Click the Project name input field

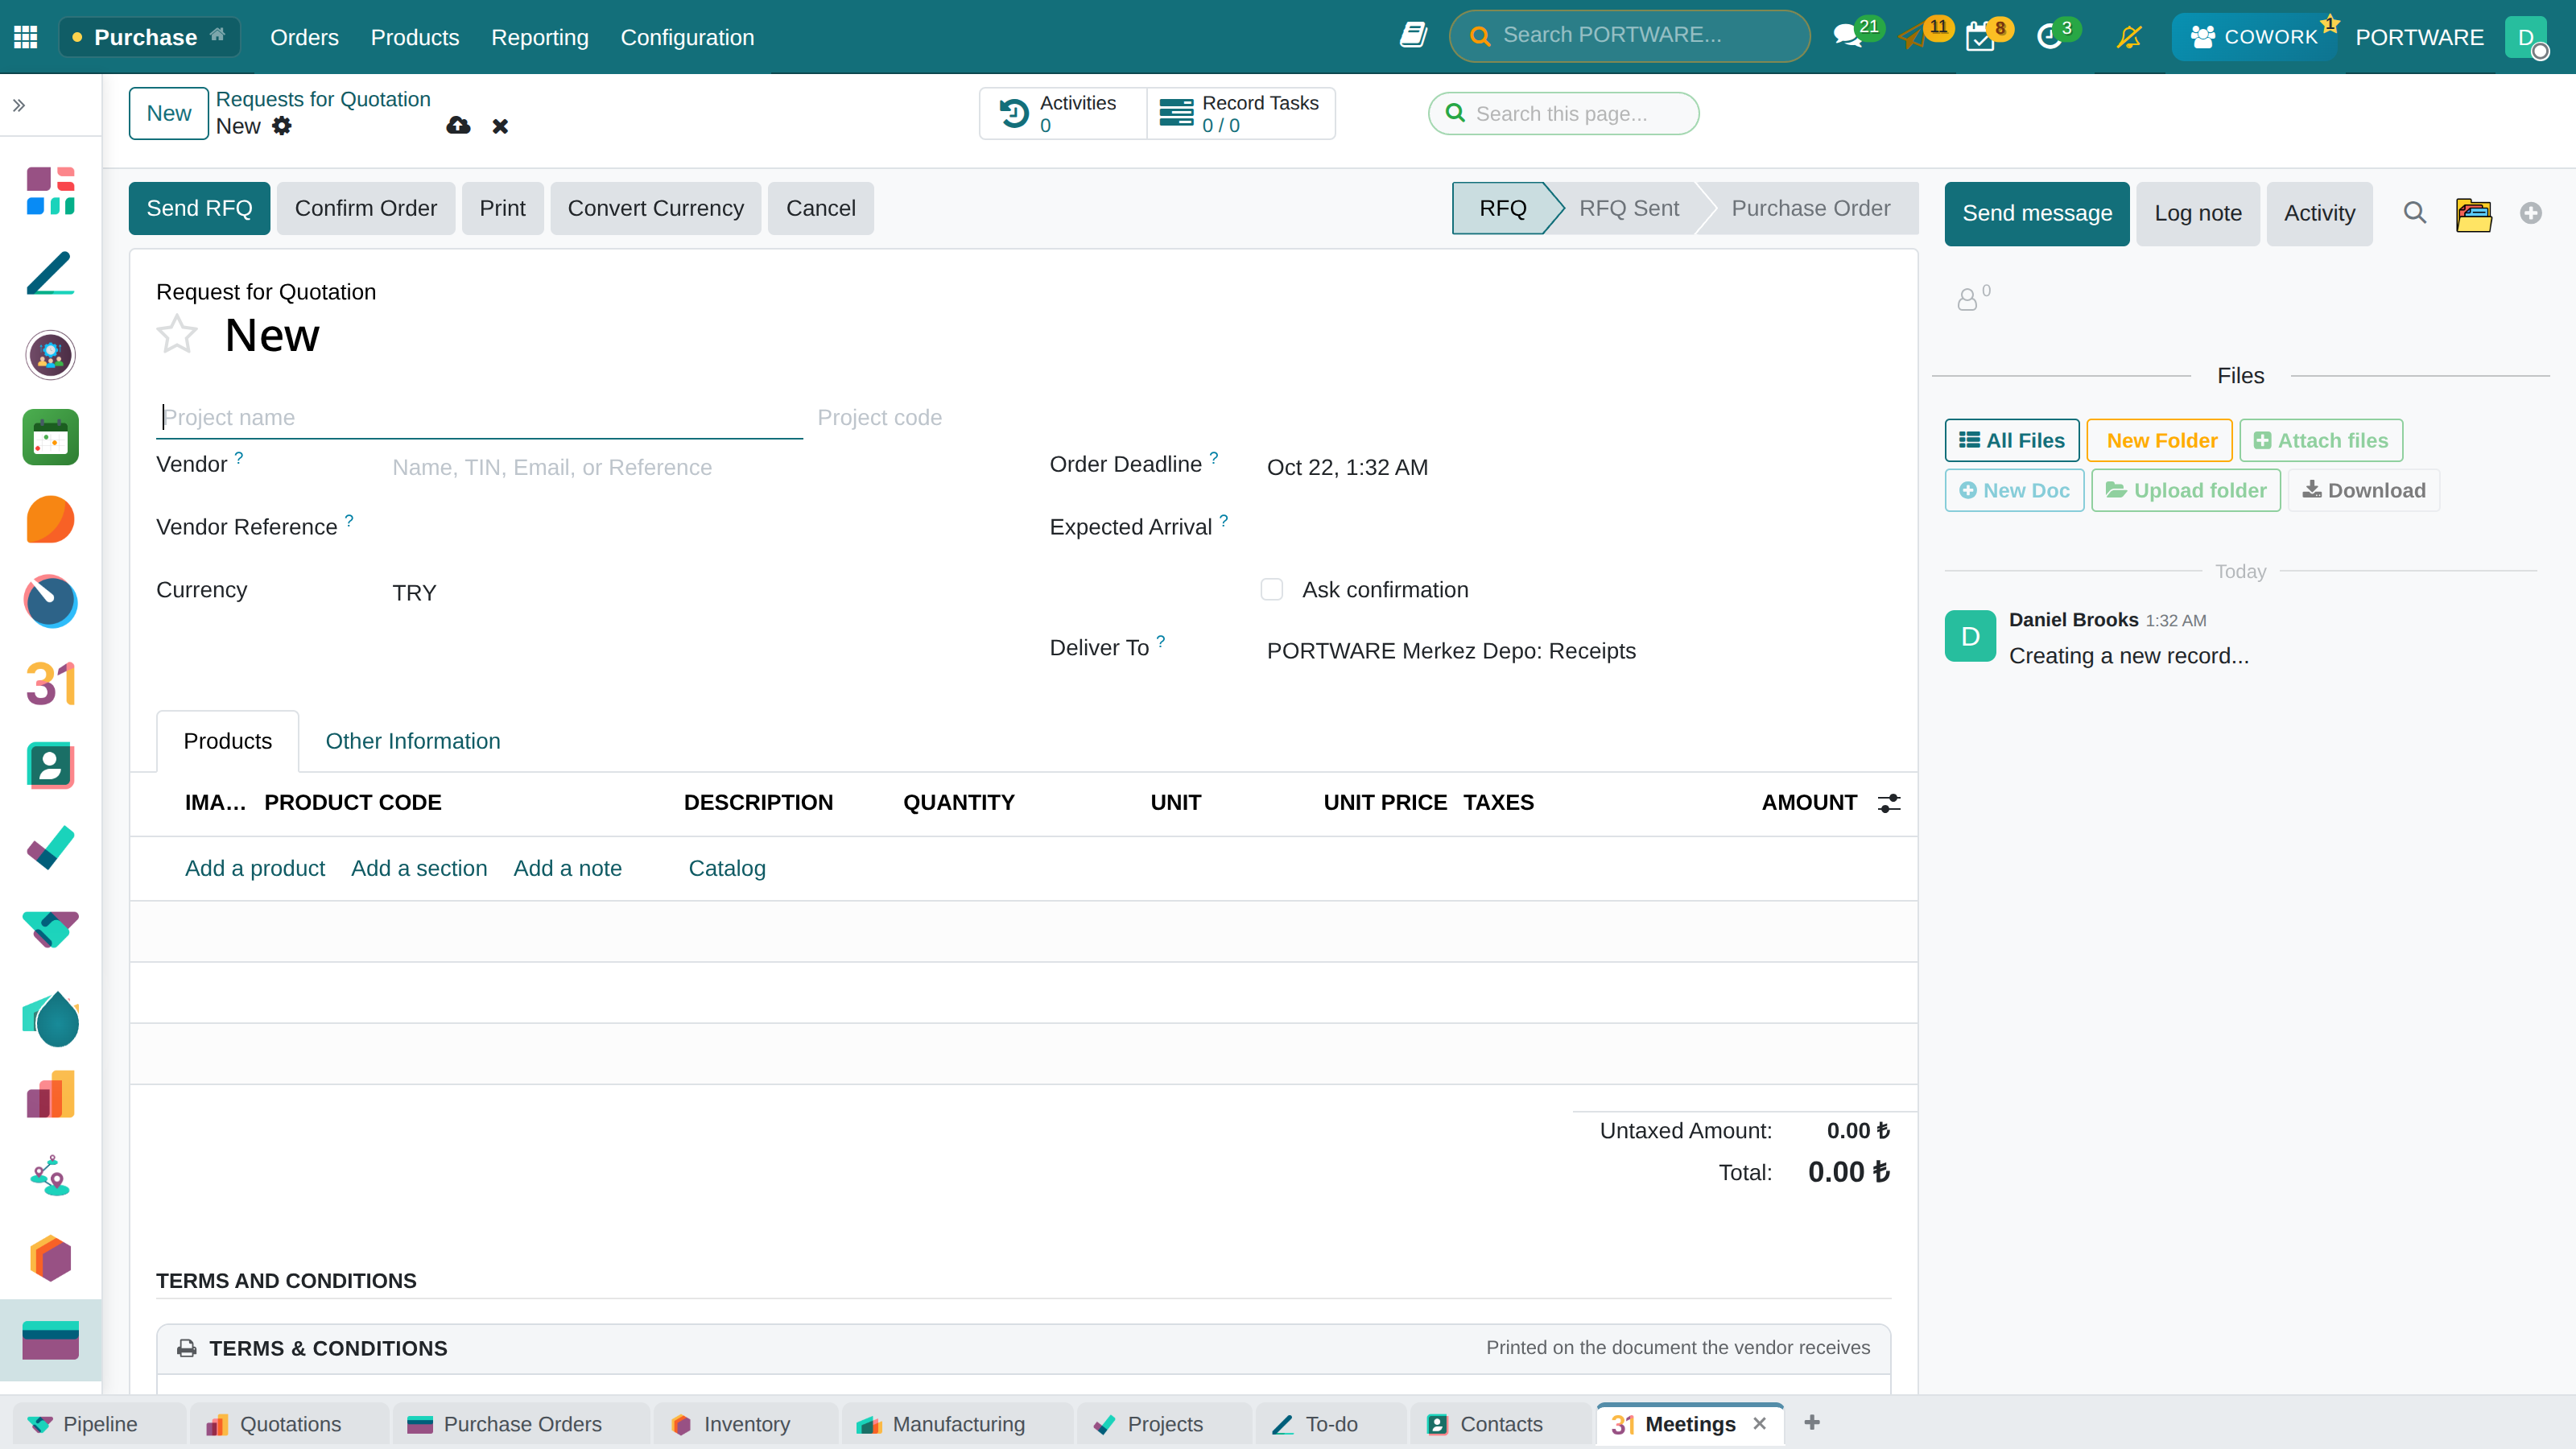click(x=479, y=417)
